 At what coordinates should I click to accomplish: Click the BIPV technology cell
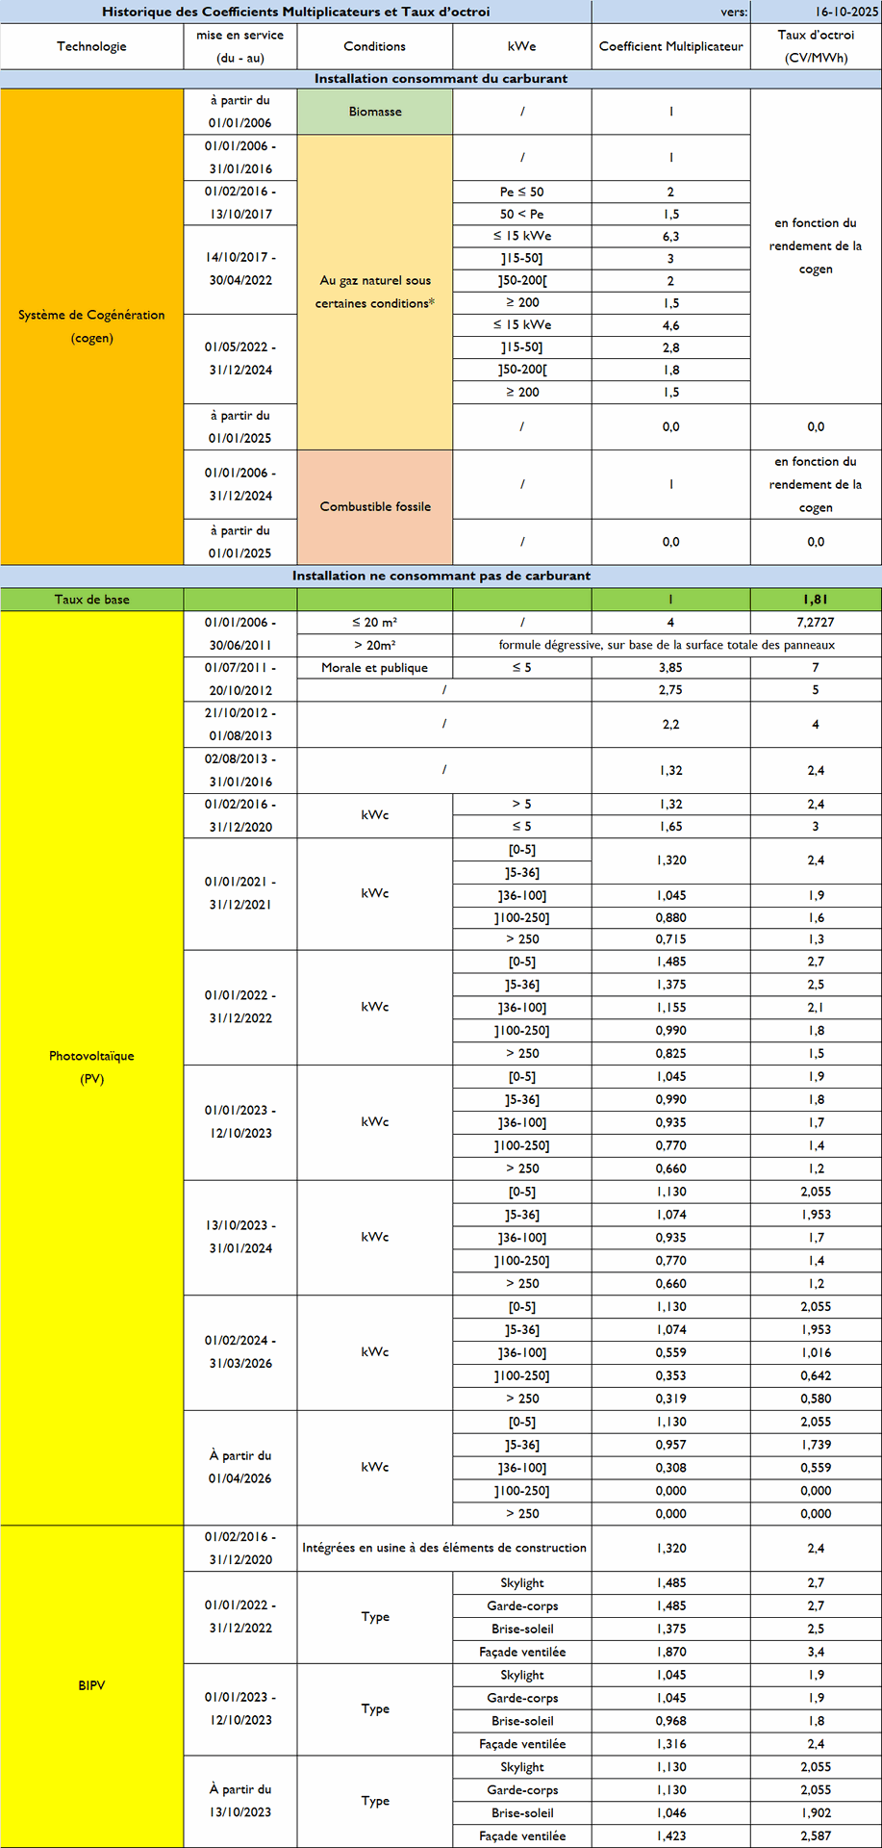click(x=91, y=1685)
